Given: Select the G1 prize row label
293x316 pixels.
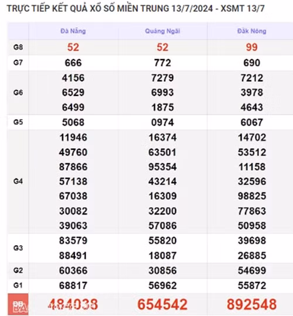Looking at the screenshot, I should pos(18,286).
